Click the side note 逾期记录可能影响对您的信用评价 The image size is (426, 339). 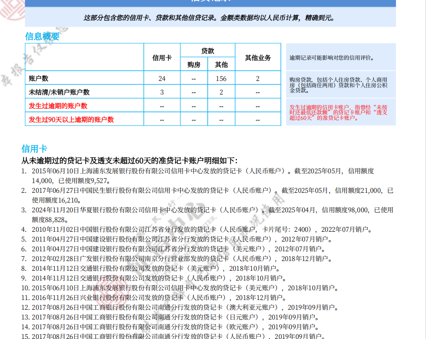pyautogui.click(x=332, y=58)
